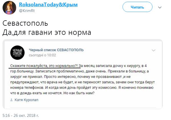Open the post timestamp сьогодні о 10:02
The image size is (171, 120).
(42, 55)
